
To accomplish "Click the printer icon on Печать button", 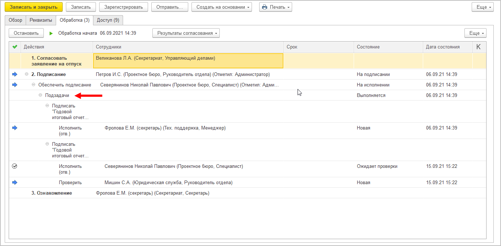I will pyautogui.click(x=265, y=7).
